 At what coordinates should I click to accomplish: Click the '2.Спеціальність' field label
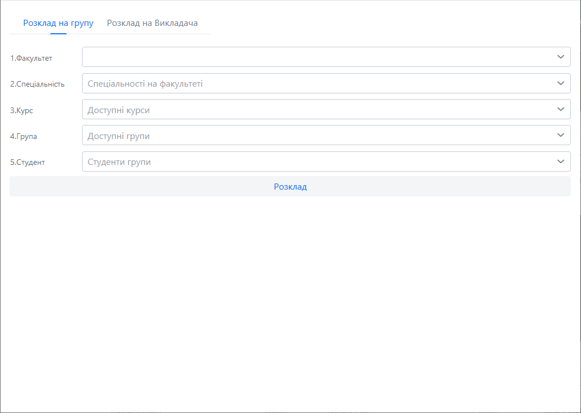[x=37, y=84]
